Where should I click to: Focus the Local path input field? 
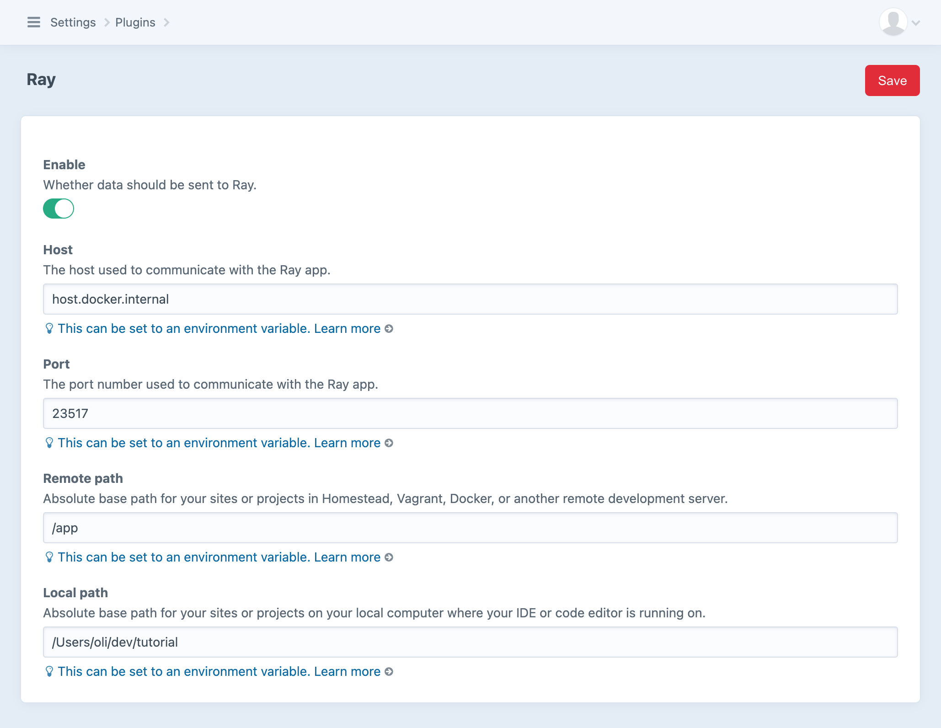click(x=470, y=642)
